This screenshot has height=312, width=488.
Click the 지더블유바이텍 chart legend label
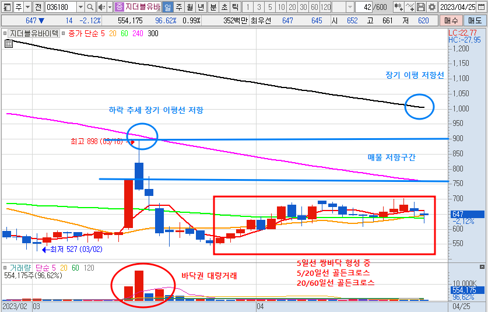(x=34, y=33)
